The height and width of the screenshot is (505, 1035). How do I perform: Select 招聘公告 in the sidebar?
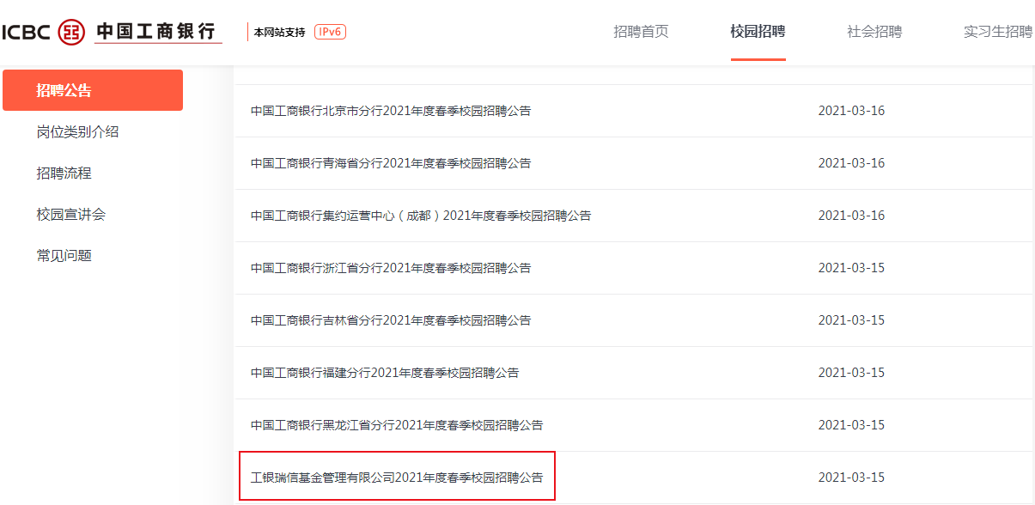[93, 90]
